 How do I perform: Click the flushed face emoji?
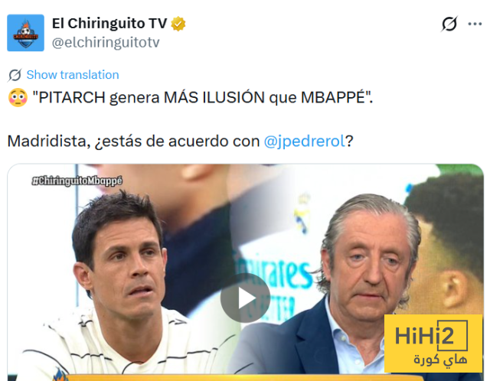click(18, 97)
